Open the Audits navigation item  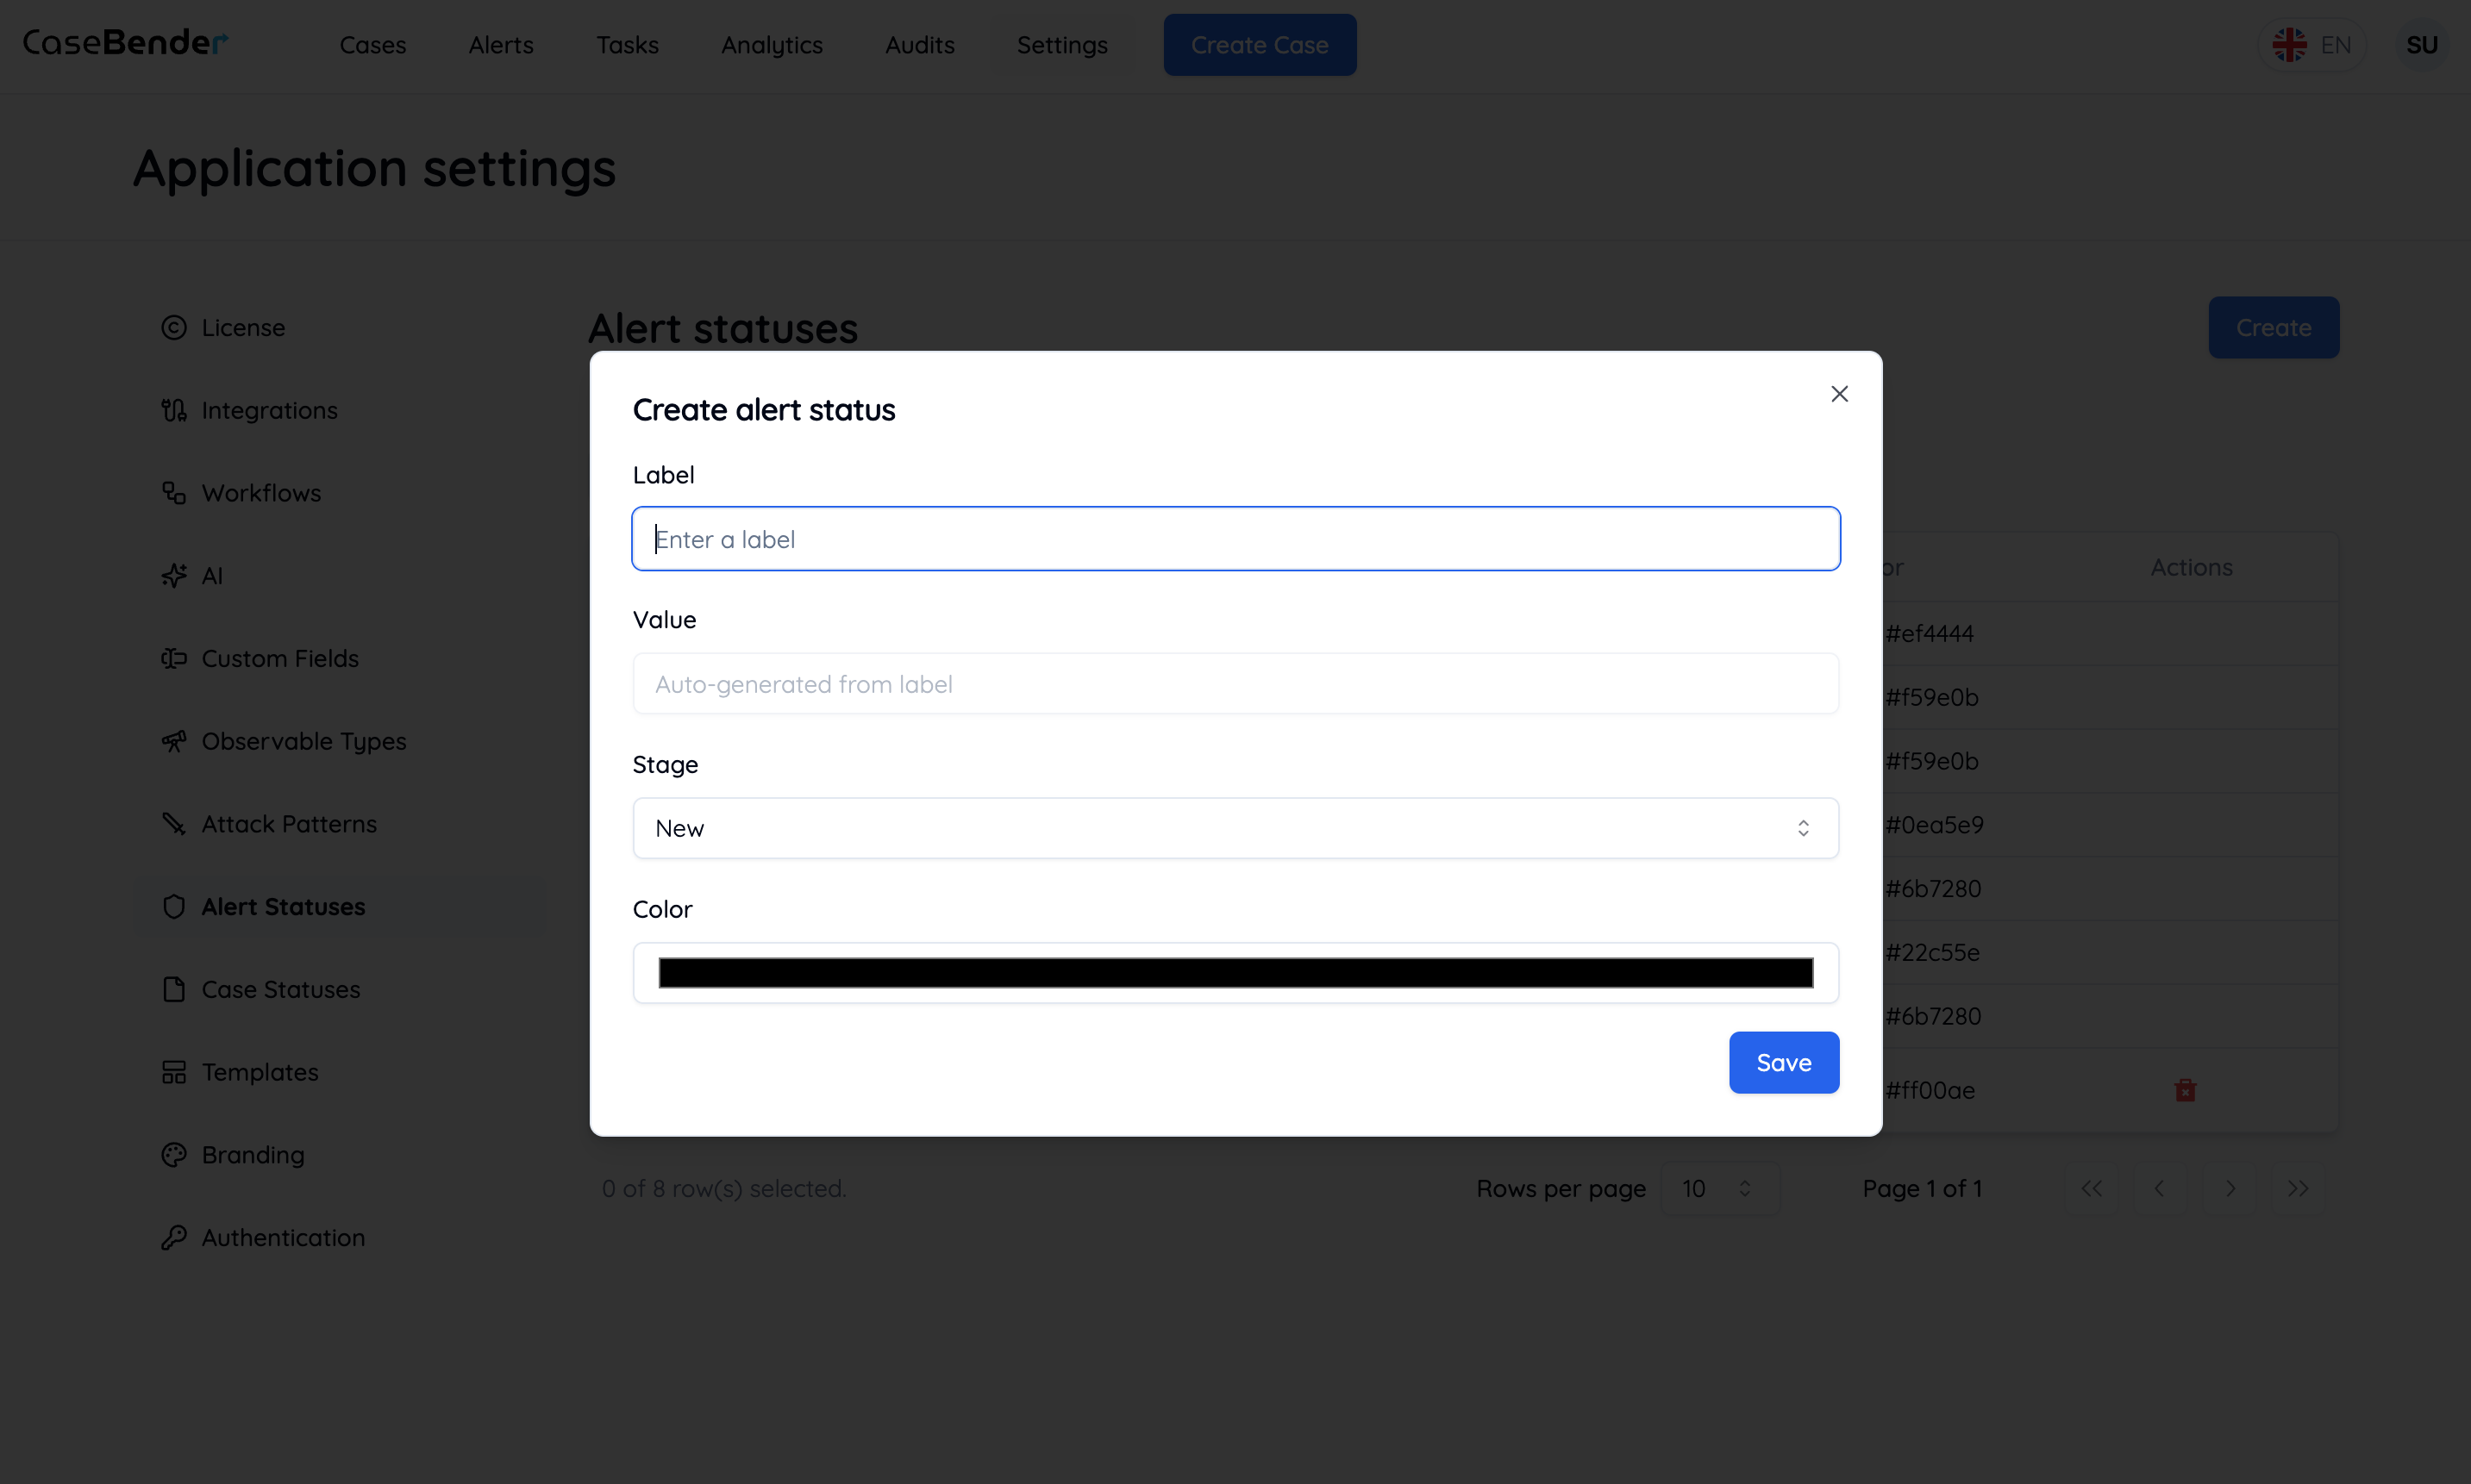pyautogui.click(x=919, y=45)
